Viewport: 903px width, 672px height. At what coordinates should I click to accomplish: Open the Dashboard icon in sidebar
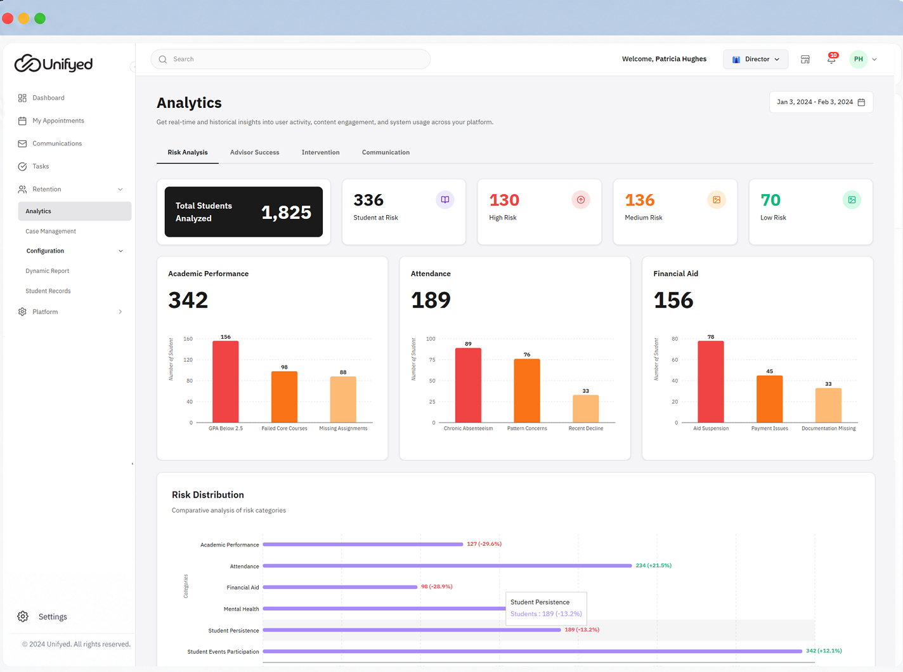click(x=22, y=98)
